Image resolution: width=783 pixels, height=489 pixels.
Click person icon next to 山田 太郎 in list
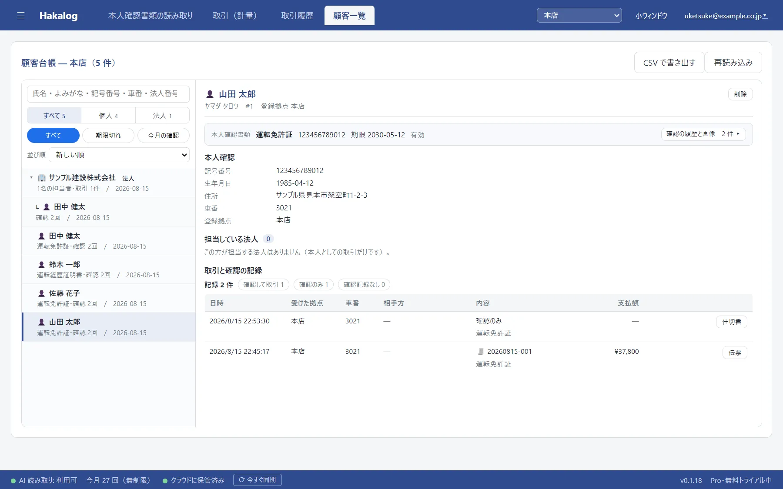click(42, 322)
